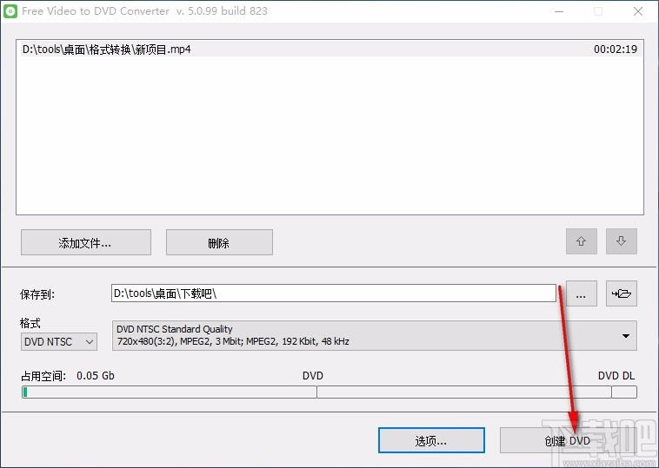Select the 新项目.mp4 file row

329,49
